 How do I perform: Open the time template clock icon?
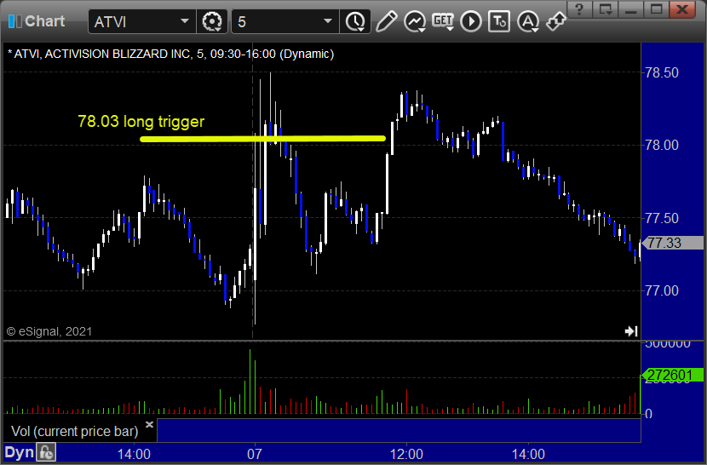(356, 21)
